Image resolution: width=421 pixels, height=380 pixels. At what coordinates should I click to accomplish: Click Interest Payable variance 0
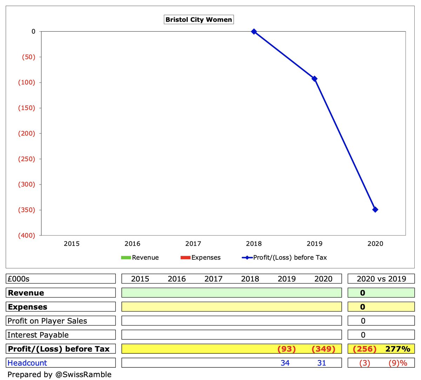point(363,335)
